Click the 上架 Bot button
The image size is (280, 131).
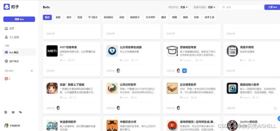click(x=272, y=7)
